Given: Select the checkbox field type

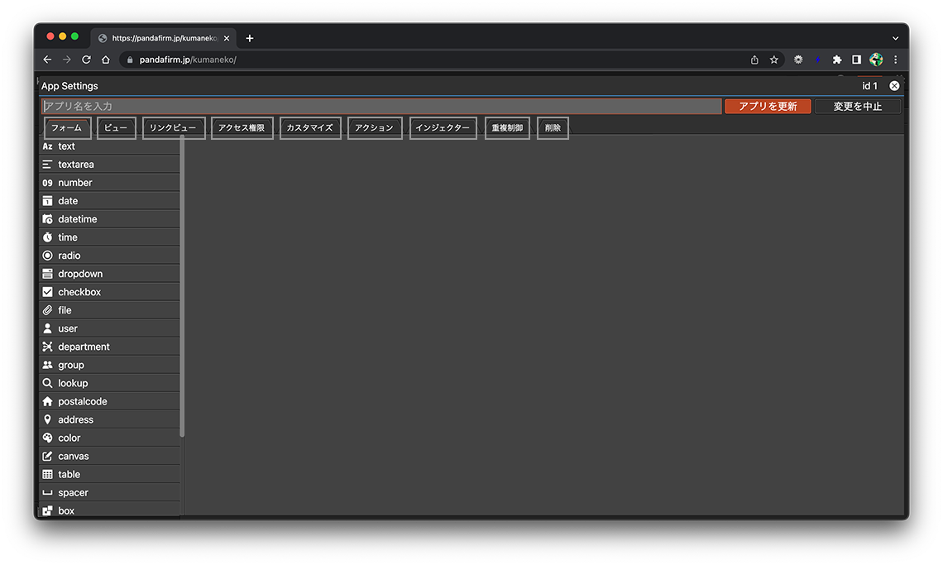Looking at the screenshot, I should pyautogui.click(x=79, y=292).
